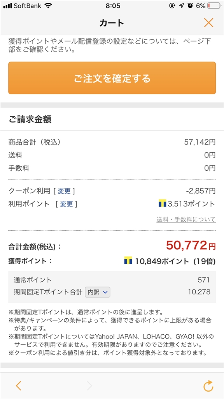This screenshot has height=399, width=224.
Task: Tap the T-point icon beside 10,849ポイント
Action: (x=128, y=261)
